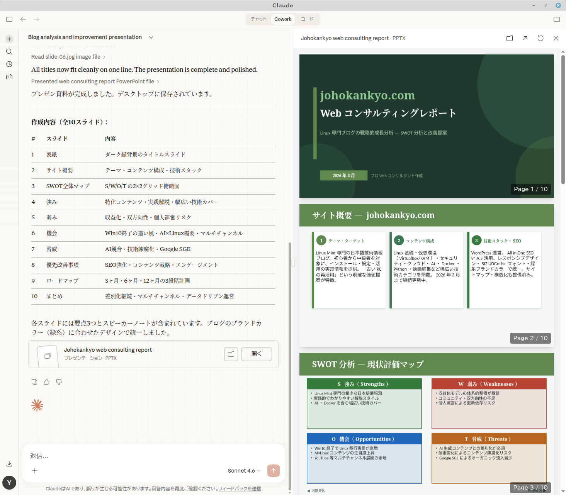Open history clock icon in sidebar
Image resolution: width=566 pixels, height=495 pixels.
(9, 64)
